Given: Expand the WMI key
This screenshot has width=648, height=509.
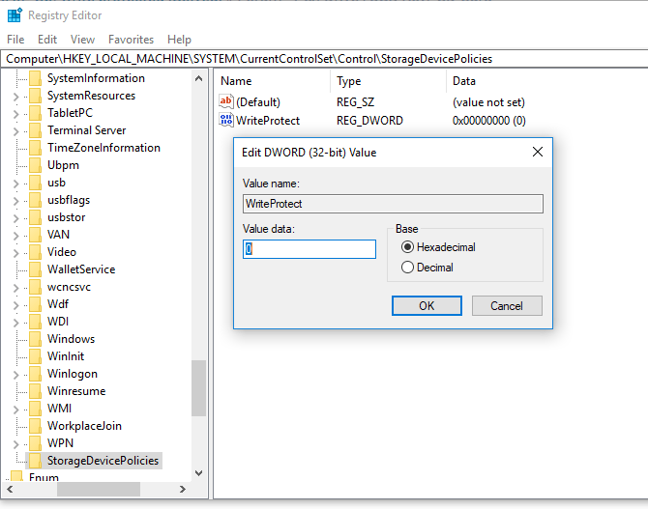Looking at the screenshot, I should point(15,410).
